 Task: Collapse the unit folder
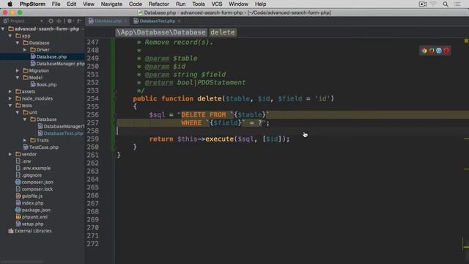[x=18, y=112]
